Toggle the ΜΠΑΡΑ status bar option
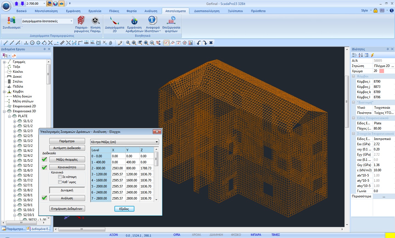The height and width of the screenshot is (238, 395). [x=256, y=235]
